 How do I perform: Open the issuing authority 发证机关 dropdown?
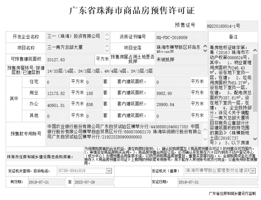pos(253,171)
